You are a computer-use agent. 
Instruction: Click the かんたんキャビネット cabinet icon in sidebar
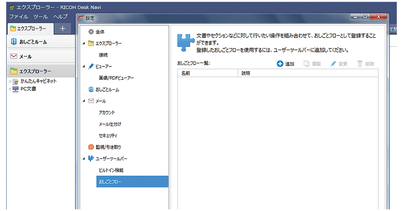click(x=15, y=81)
